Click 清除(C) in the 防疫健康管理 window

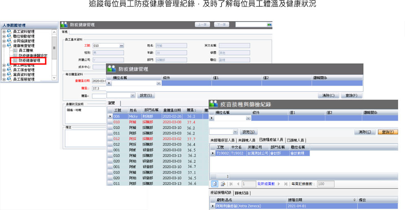coord(328,95)
